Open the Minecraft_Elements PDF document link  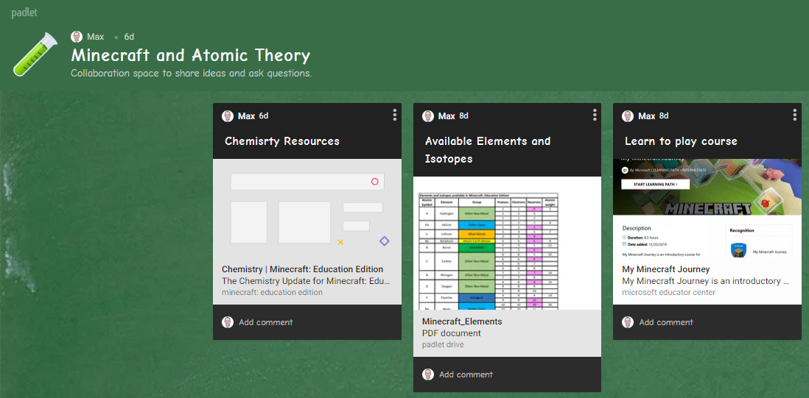pyautogui.click(x=462, y=321)
